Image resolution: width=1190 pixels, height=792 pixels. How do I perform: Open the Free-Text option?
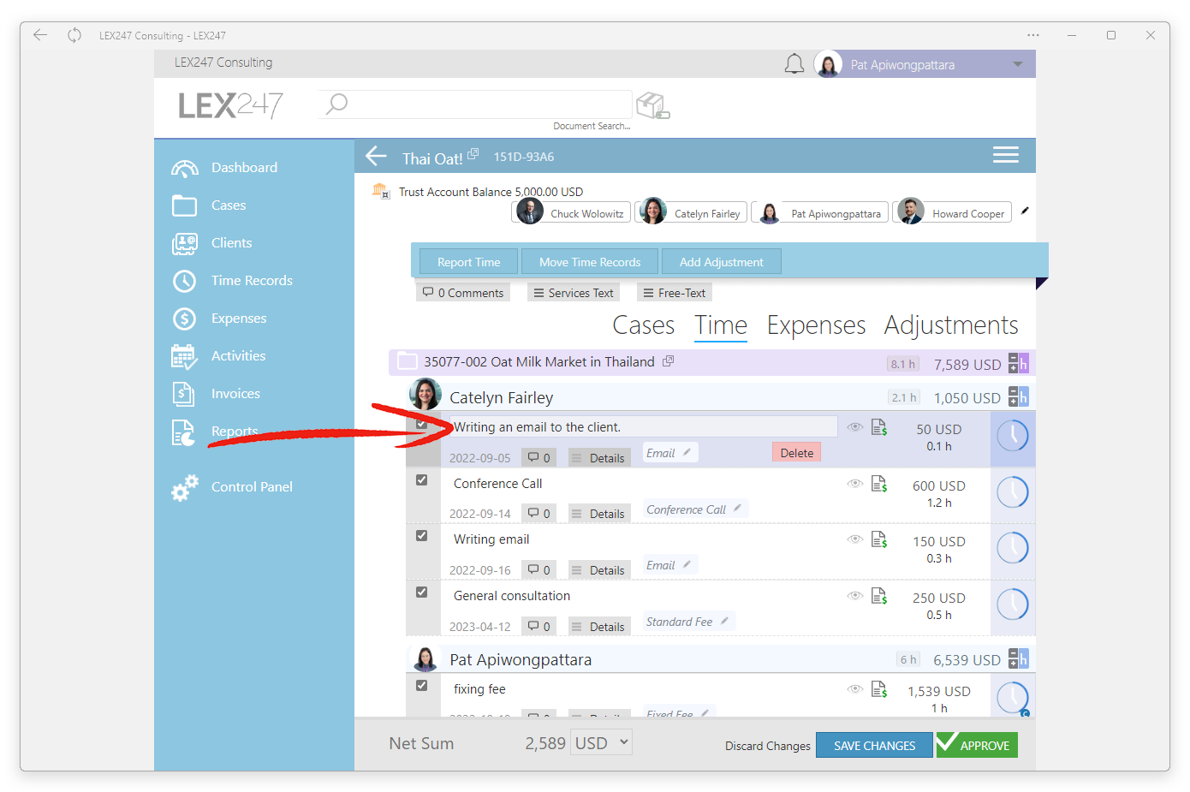pos(675,293)
